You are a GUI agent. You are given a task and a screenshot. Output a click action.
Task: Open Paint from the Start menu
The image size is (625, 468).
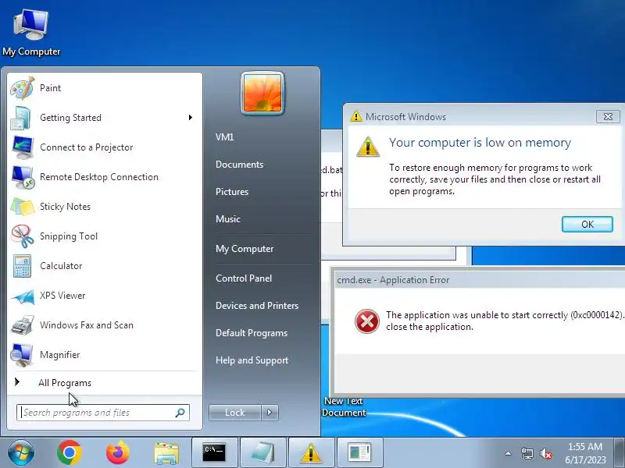click(104, 88)
